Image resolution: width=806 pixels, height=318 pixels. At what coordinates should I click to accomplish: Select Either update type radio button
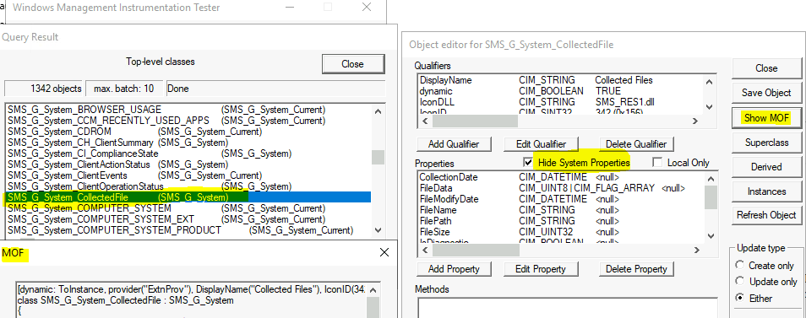pyautogui.click(x=740, y=298)
